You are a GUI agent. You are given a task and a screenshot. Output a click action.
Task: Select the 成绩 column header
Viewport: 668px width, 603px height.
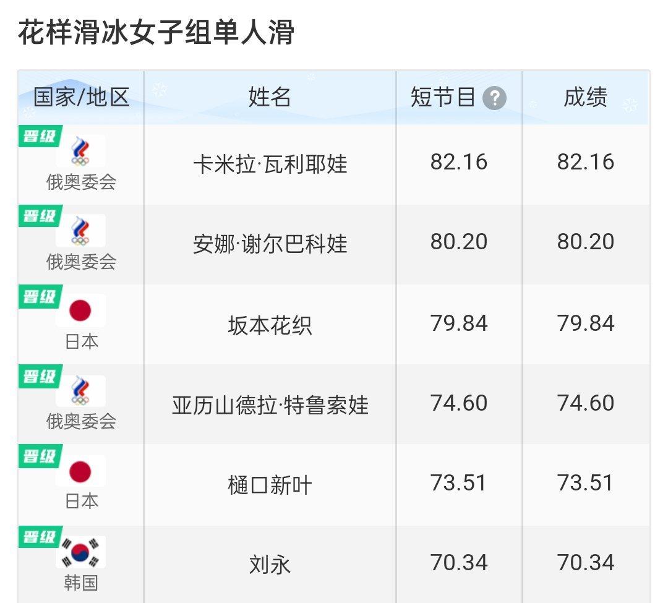coord(585,98)
